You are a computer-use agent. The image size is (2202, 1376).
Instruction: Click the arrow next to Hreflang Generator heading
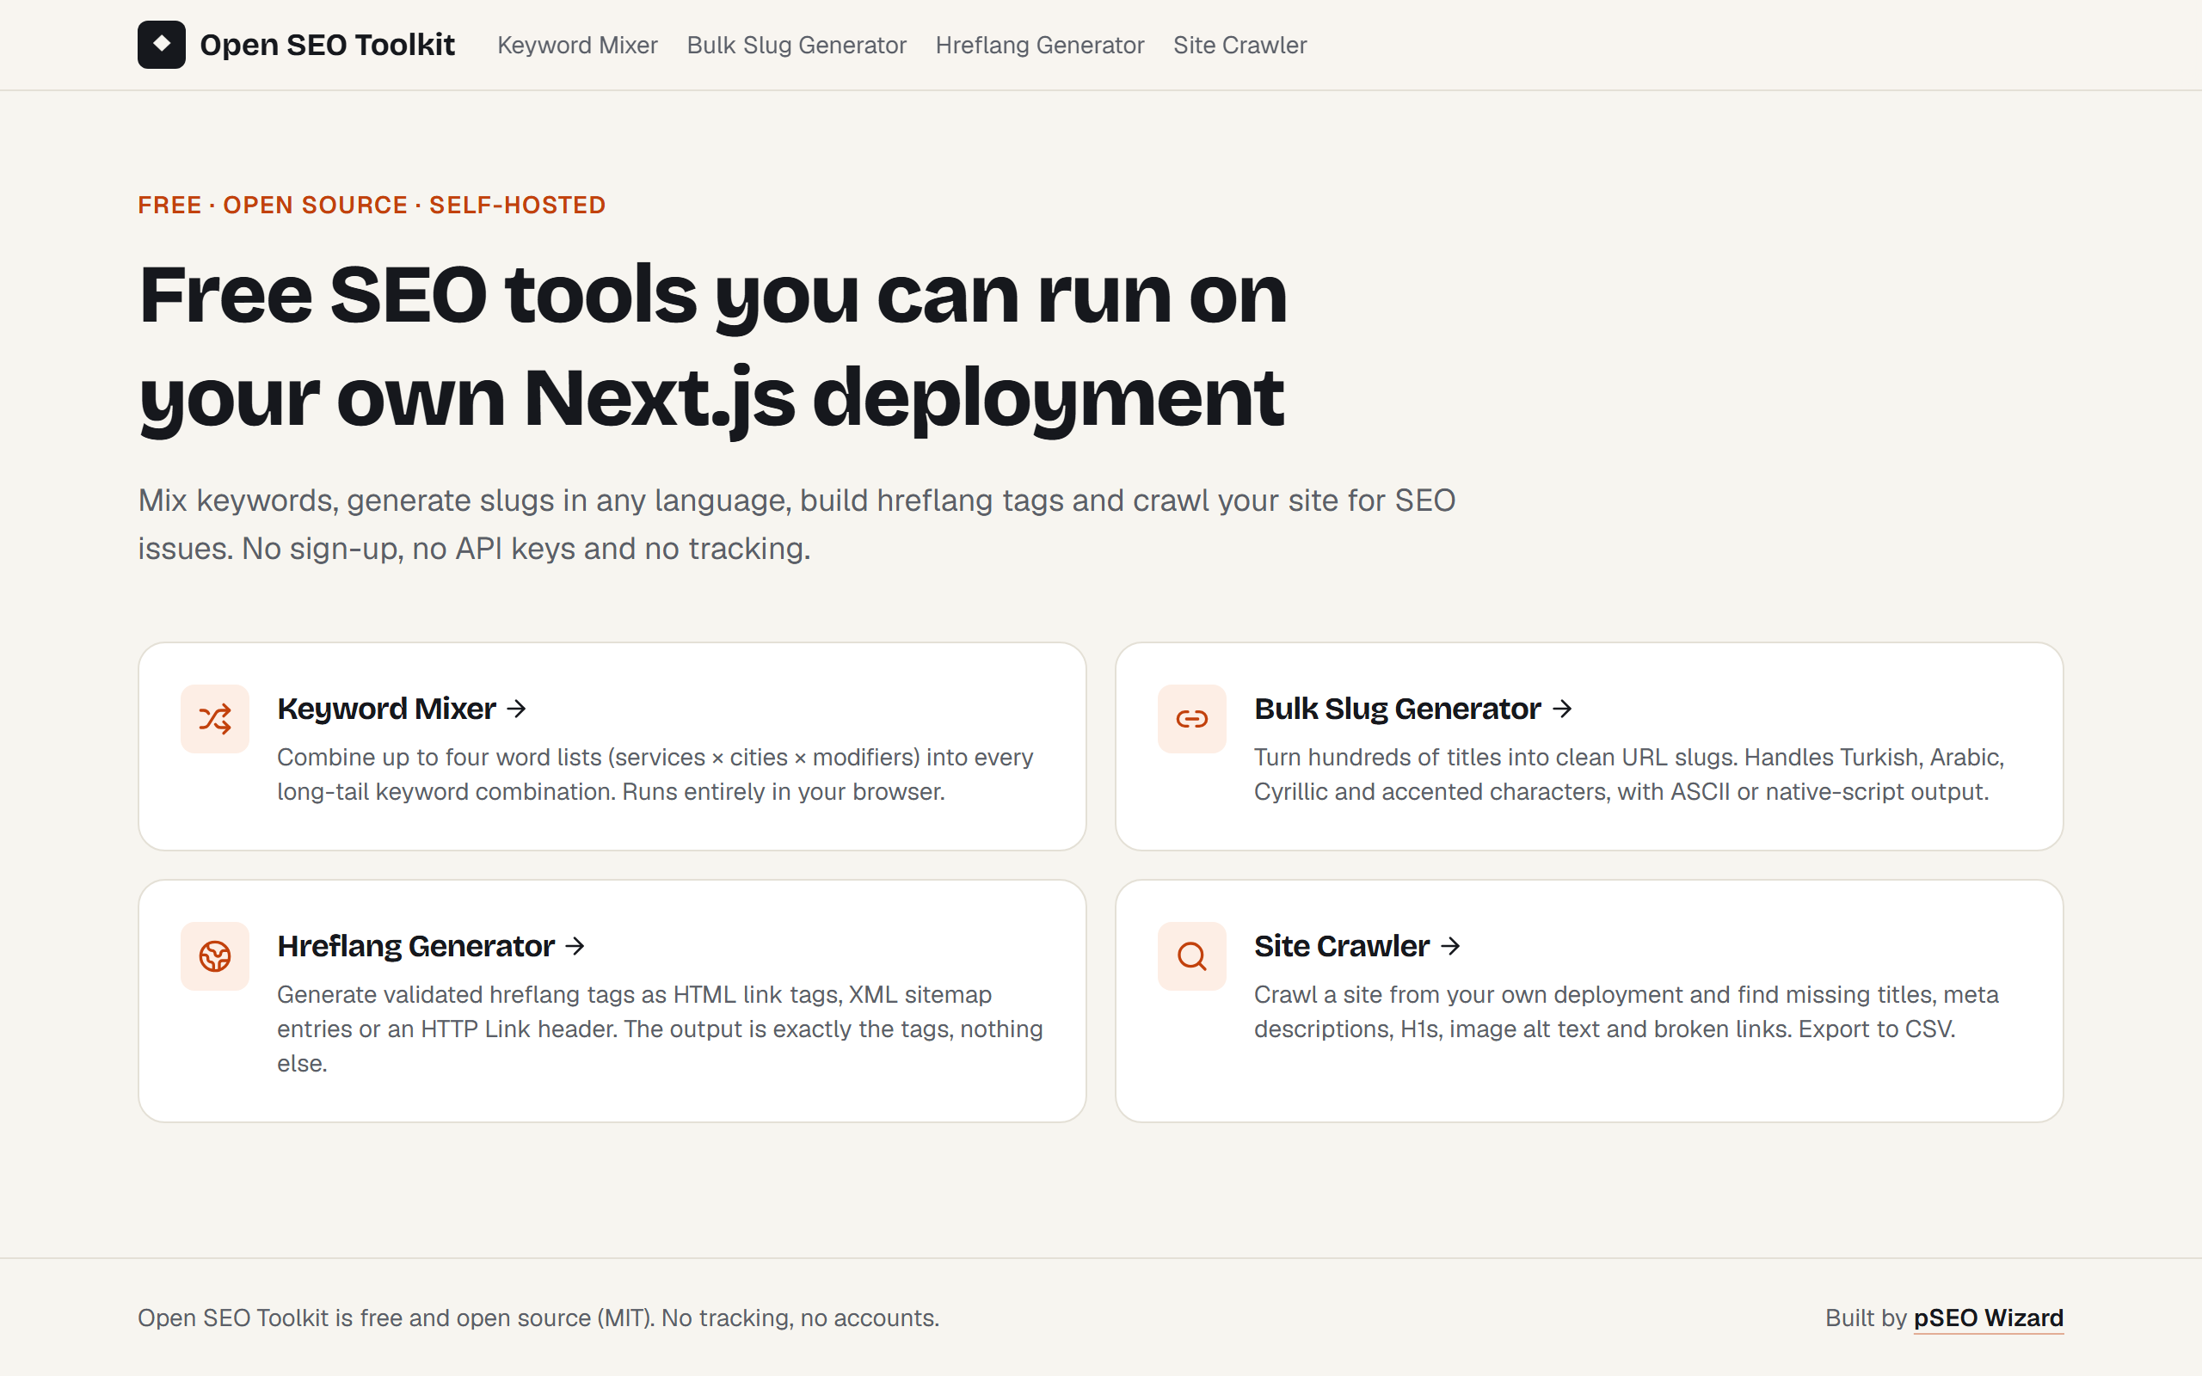pyautogui.click(x=575, y=947)
